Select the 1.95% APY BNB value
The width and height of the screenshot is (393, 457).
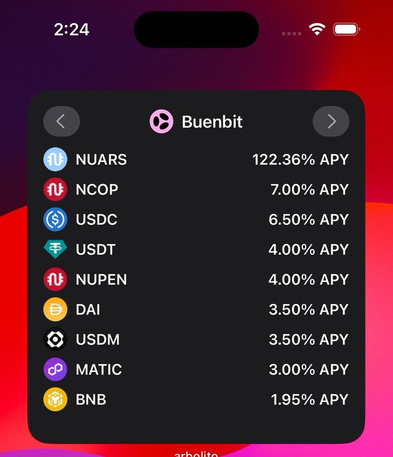click(x=310, y=400)
